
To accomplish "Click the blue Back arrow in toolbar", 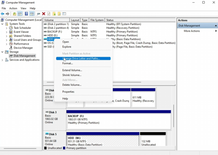I will coord(3,14).
